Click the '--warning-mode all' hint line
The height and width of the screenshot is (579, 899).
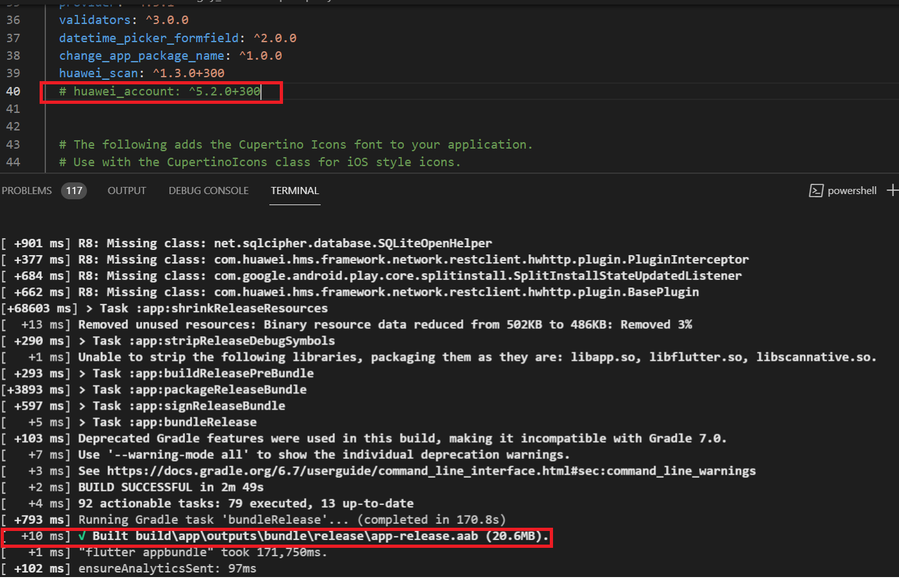[x=286, y=454]
